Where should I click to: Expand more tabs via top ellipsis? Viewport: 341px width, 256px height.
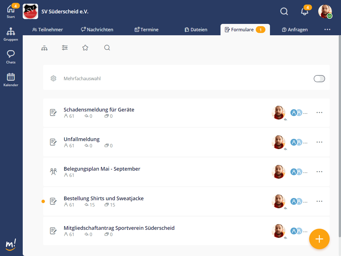click(x=327, y=30)
